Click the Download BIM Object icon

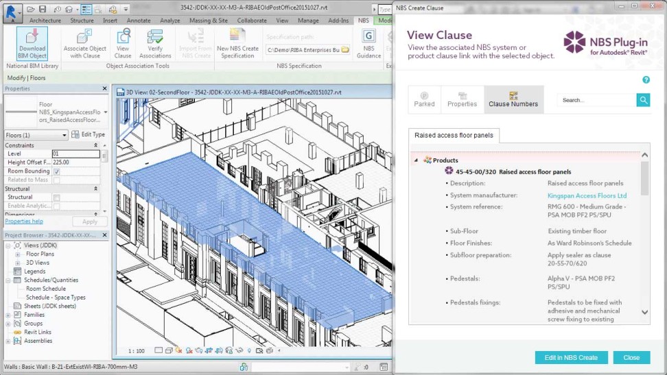[x=32, y=43]
